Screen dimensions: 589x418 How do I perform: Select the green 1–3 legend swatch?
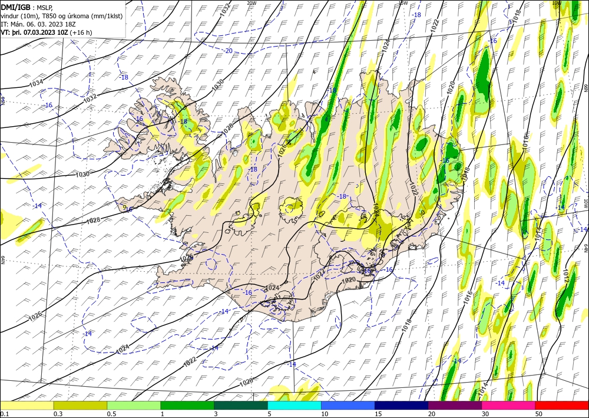click(x=187, y=405)
